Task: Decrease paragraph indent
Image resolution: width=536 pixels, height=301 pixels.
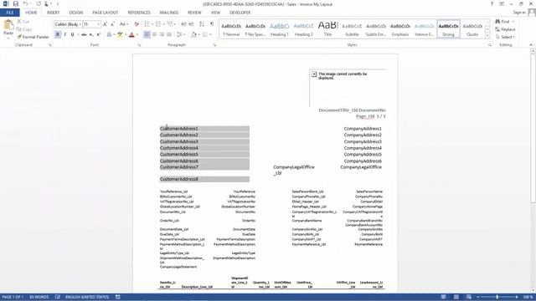Action: 183,24
